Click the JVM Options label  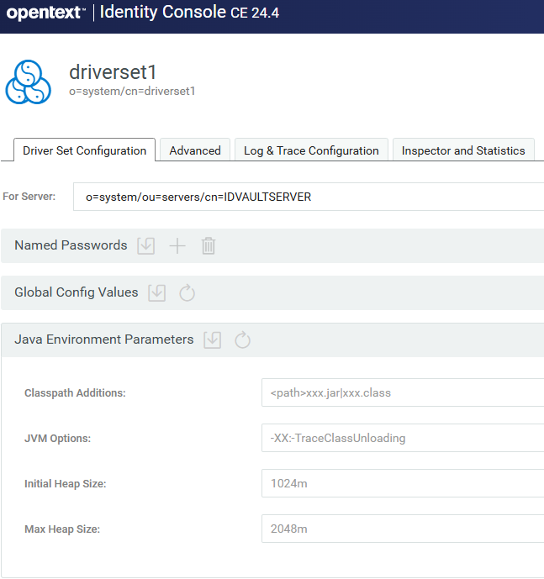(57, 439)
